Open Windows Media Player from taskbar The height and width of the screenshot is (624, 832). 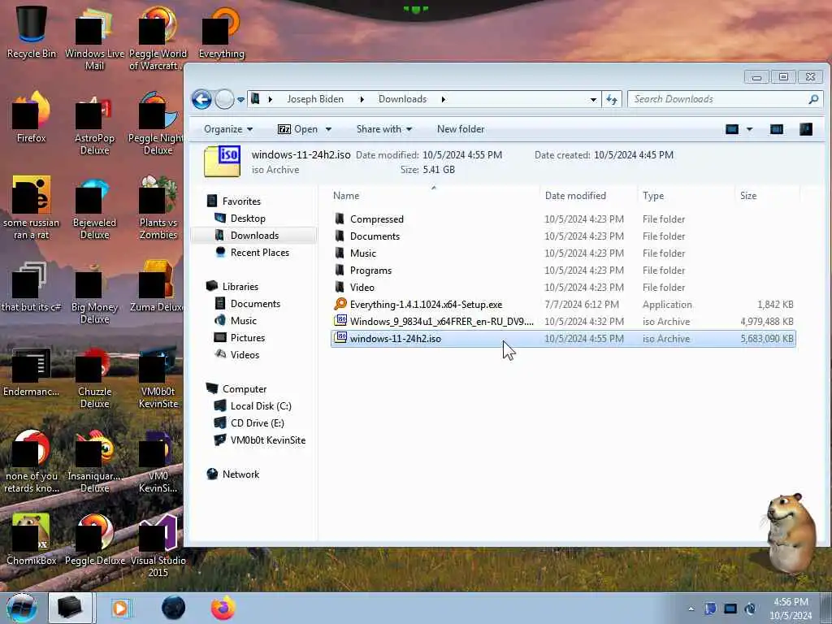click(x=120, y=608)
